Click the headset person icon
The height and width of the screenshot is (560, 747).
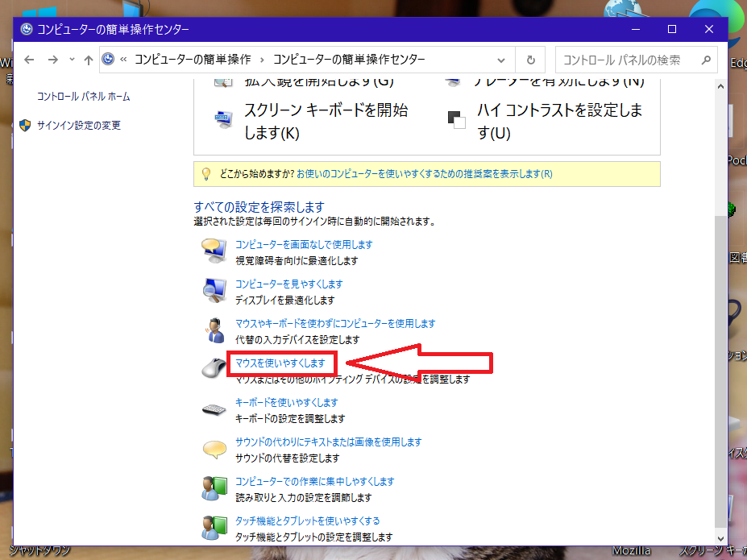(214, 330)
